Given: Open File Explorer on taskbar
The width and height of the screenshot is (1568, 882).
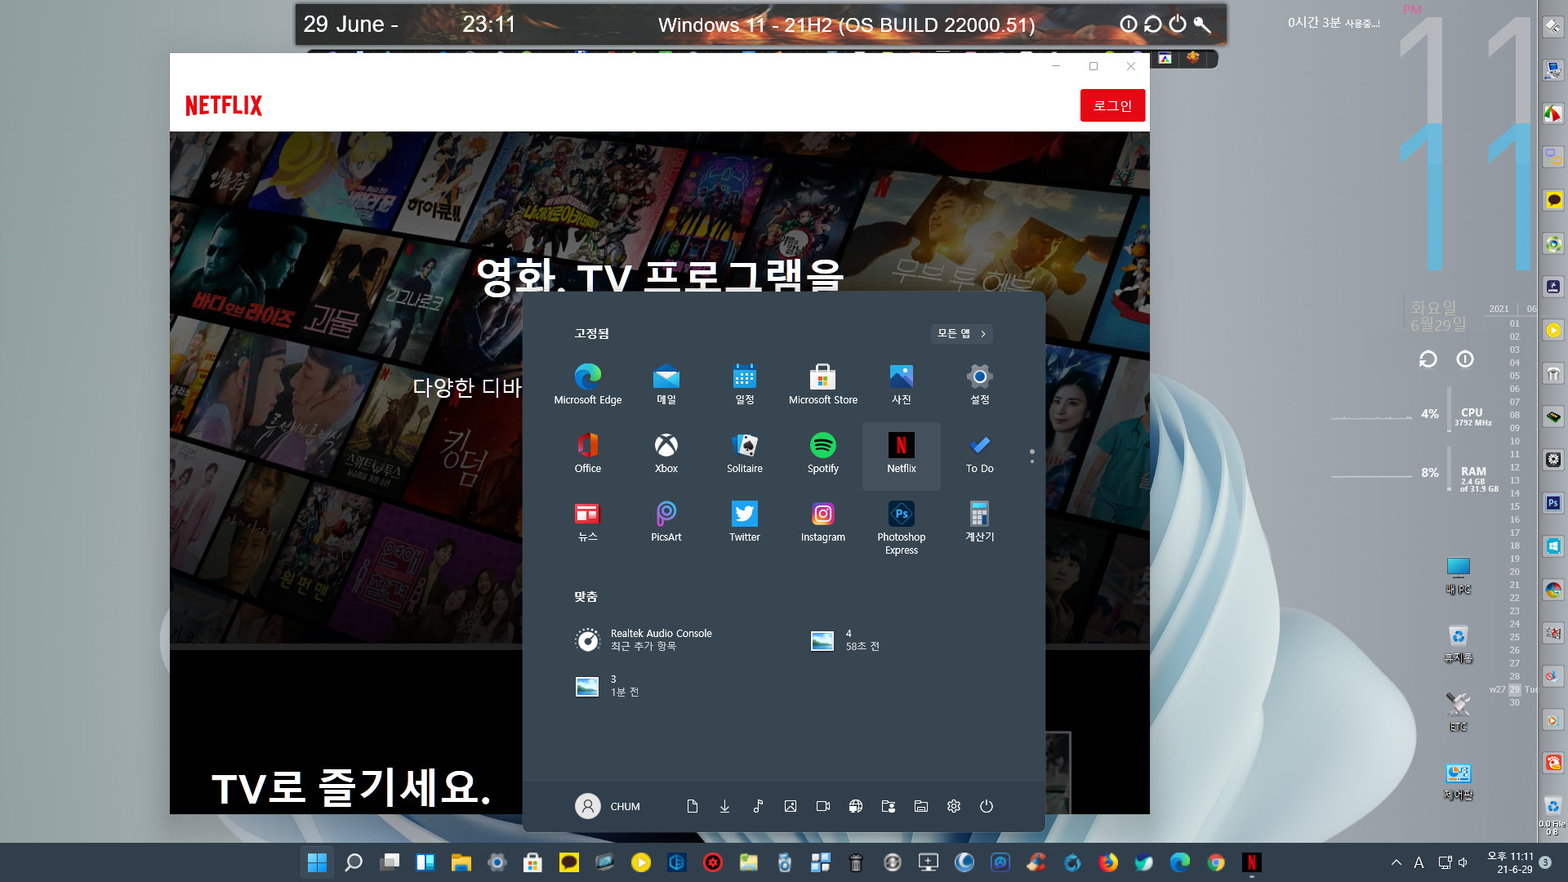Looking at the screenshot, I should pyautogui.click(x=461, y=862).
